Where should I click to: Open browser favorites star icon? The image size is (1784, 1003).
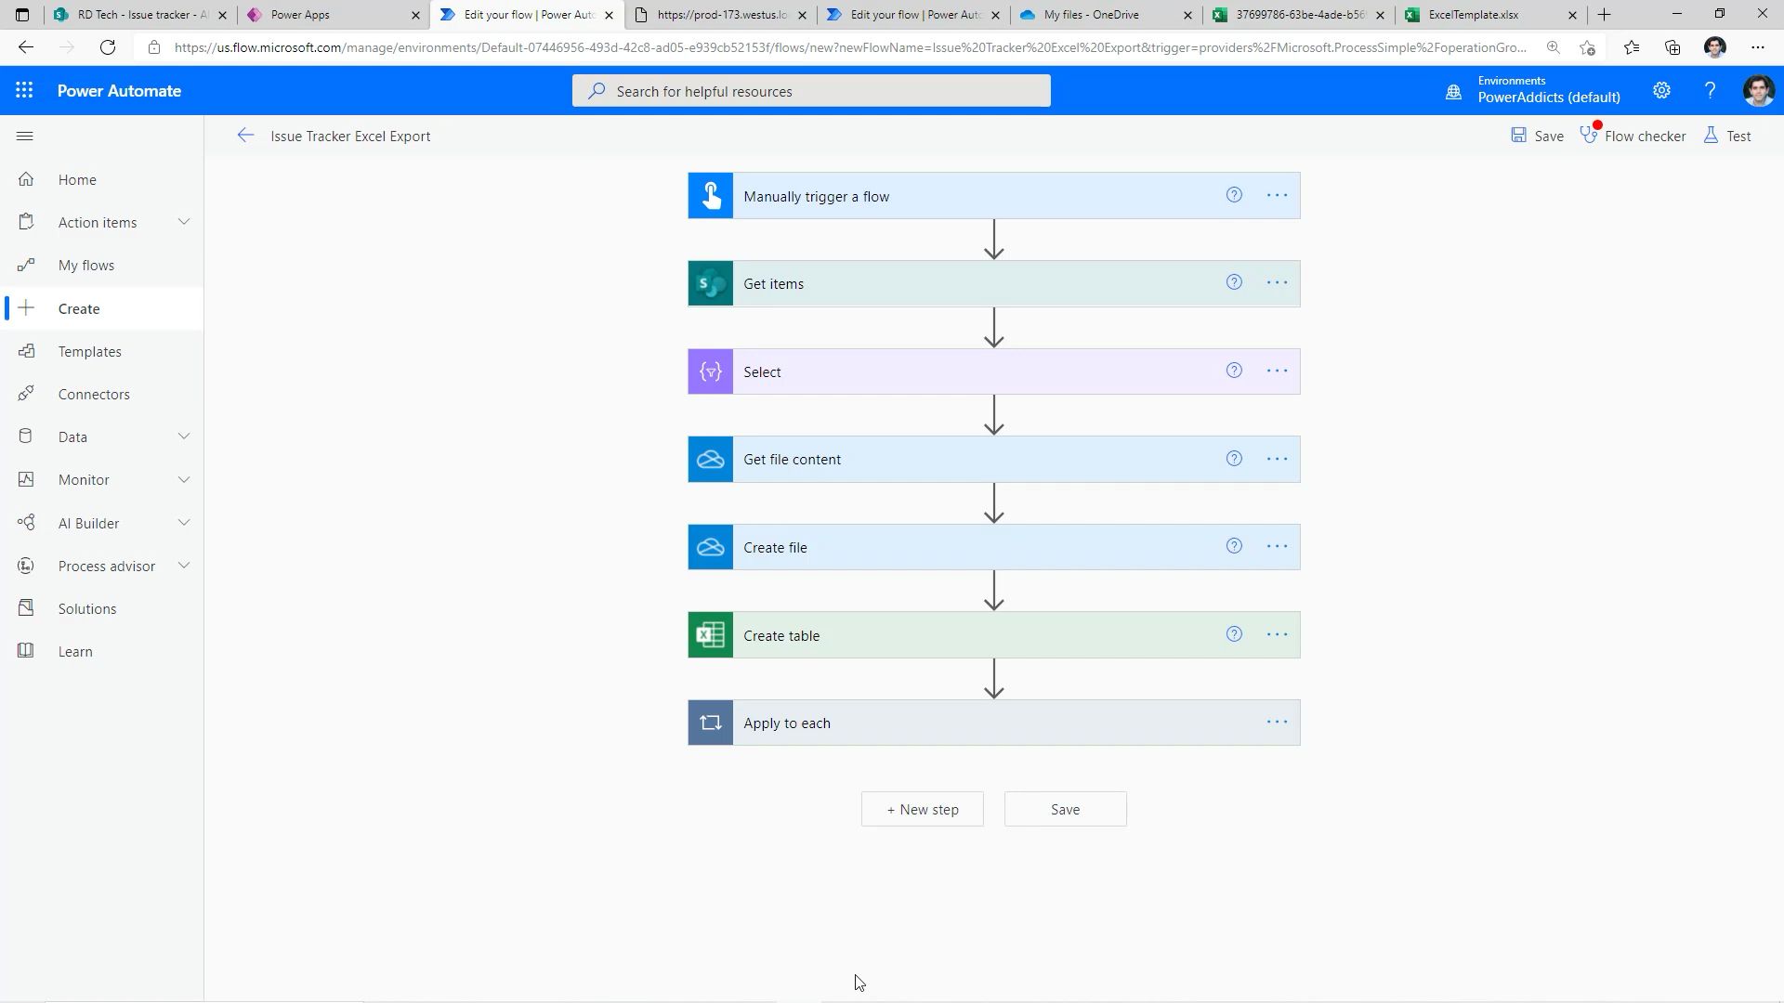coord(1631,47)
